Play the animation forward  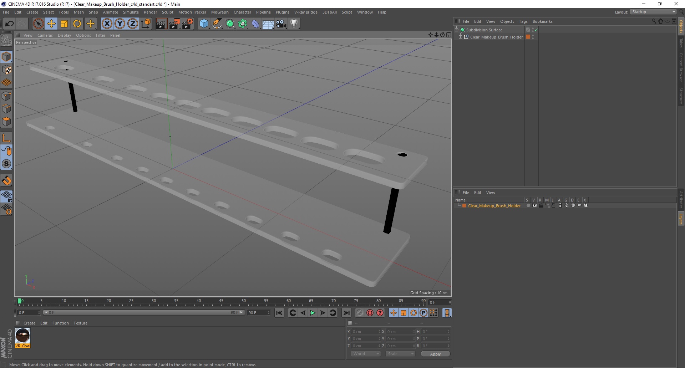pyautogui.click(x=313, y=313)
